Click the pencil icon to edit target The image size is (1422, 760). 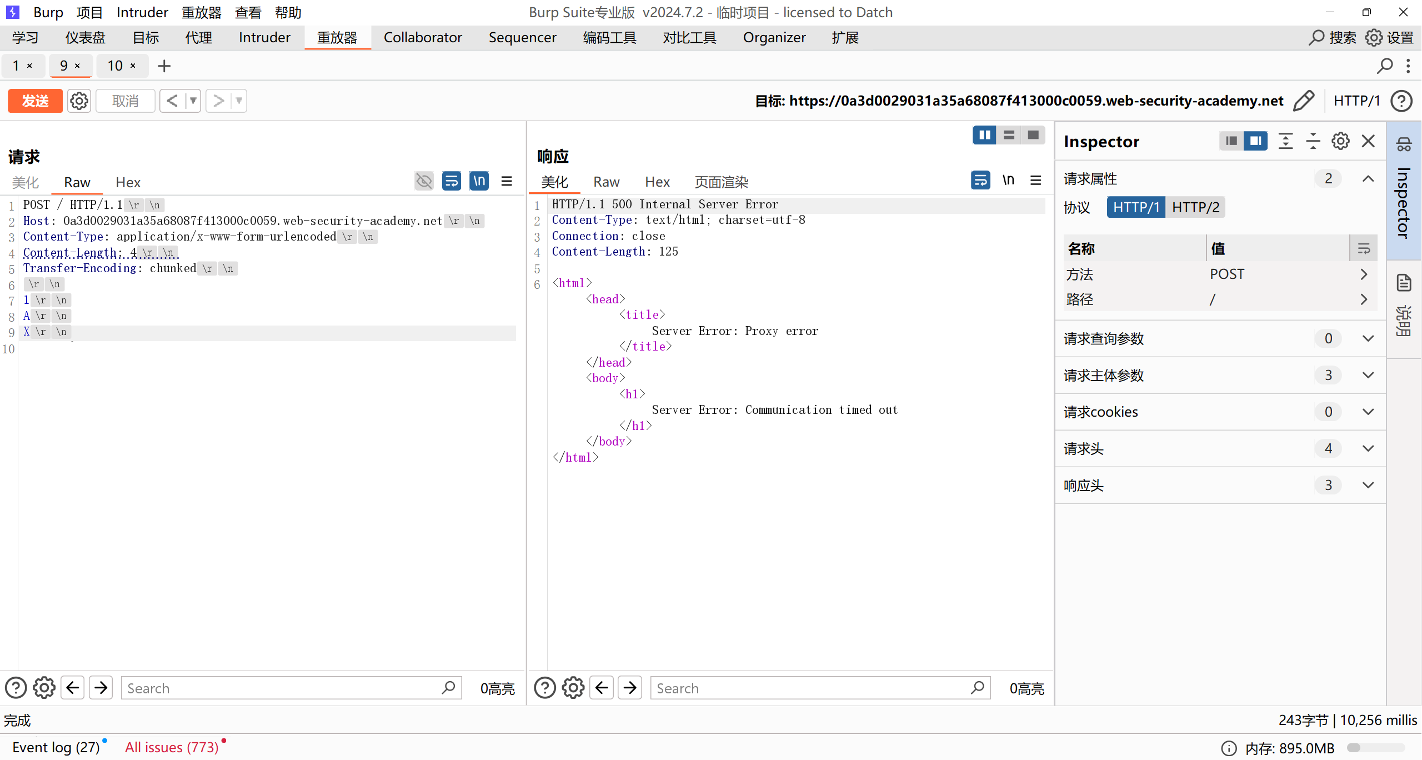pyautogui.click(x=1303, y=101)
